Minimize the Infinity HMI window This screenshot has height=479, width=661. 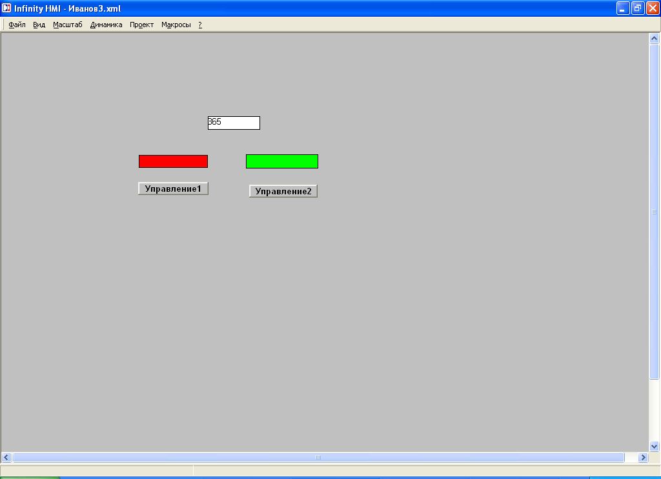tap(623, 8)
